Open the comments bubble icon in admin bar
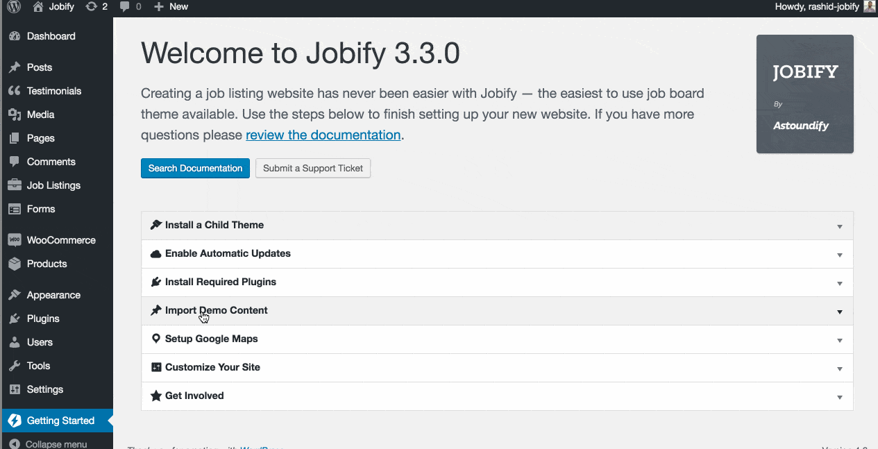 tap(124, 6)
